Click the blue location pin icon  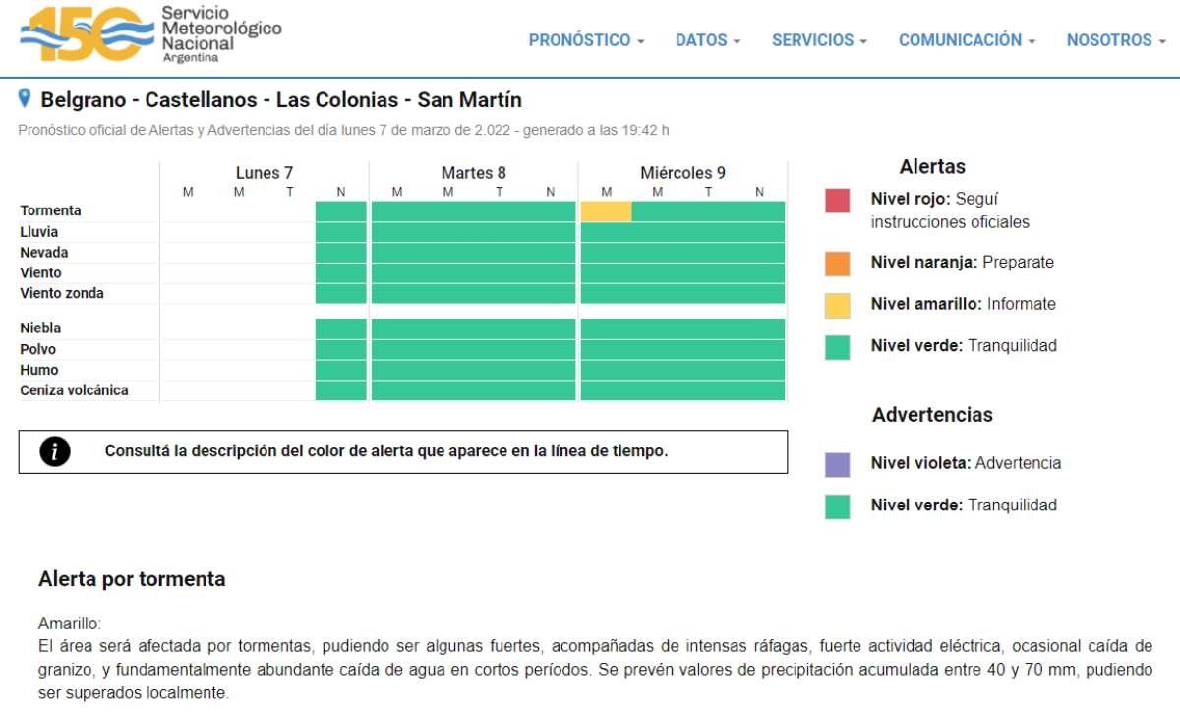click(26, 99)
